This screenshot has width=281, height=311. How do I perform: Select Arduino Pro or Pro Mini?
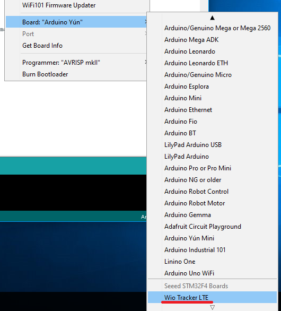coord(212,168)
